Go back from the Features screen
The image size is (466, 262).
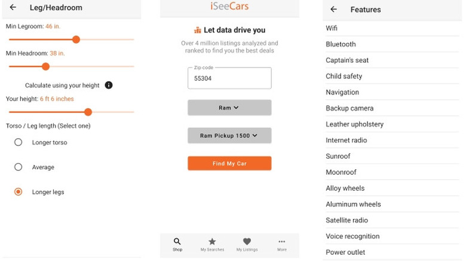(333, 10)
